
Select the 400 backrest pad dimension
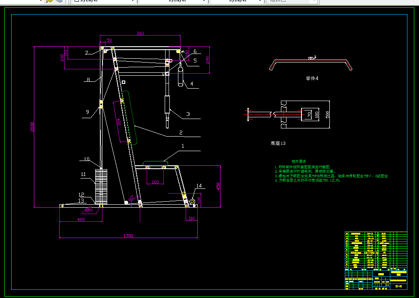pyautogui.click(x=119, y=122)
